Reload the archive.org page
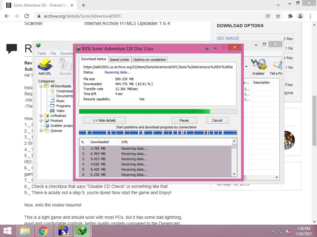317x237 pixels. pyautogui.click(x=27, y=16)
